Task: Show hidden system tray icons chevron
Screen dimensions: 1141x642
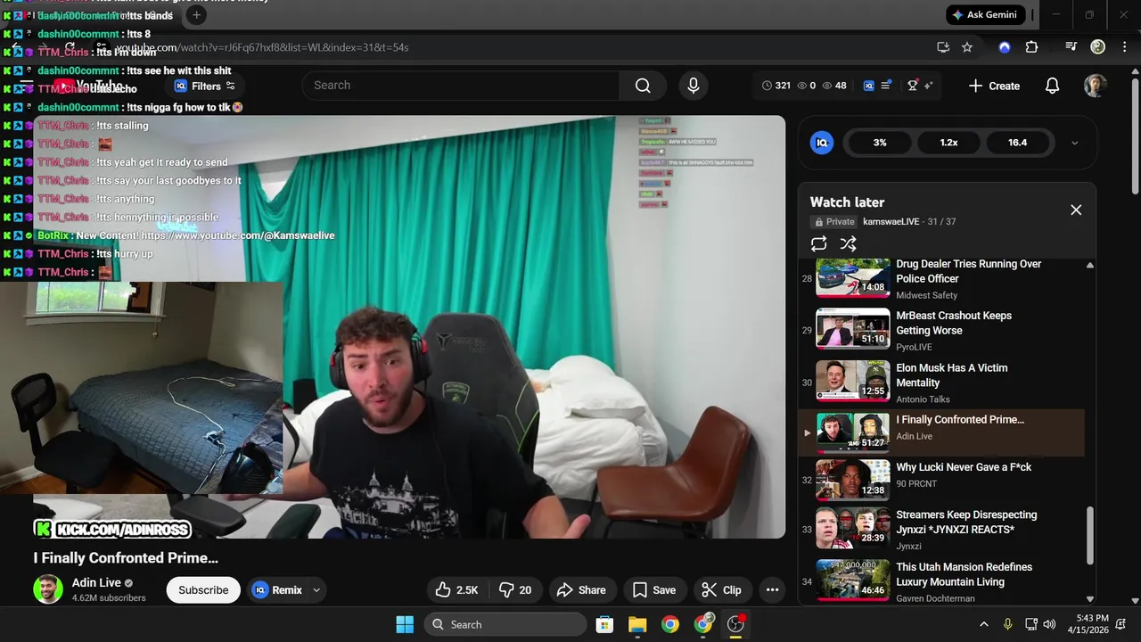Action: (983, 624)
